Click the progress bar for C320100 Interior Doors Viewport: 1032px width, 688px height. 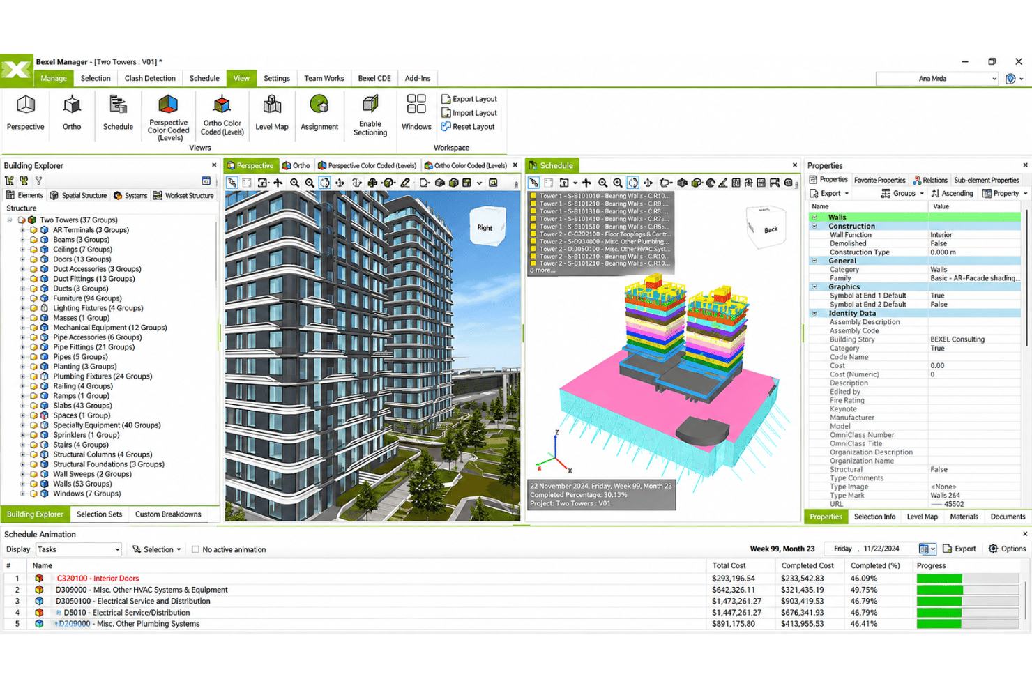(968, 579)
